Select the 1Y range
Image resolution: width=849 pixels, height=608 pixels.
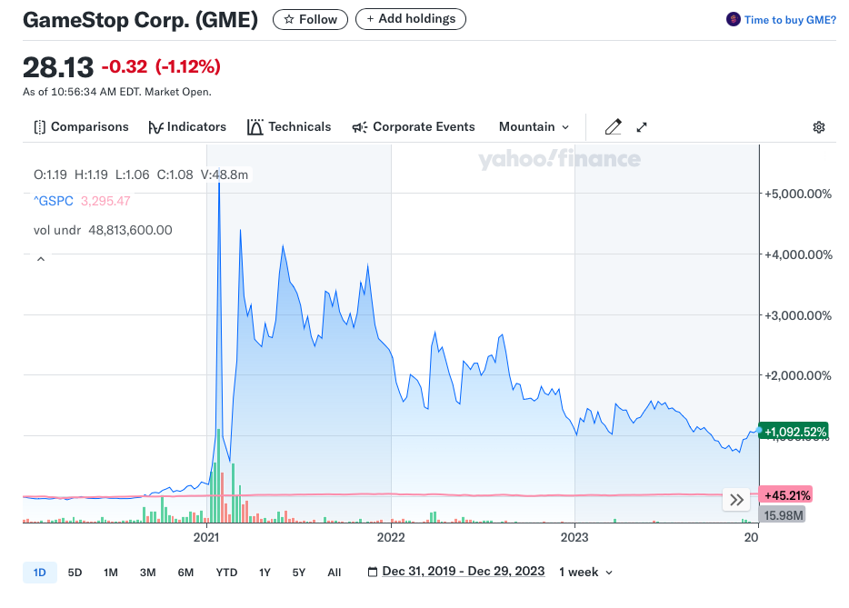(265, 573)
